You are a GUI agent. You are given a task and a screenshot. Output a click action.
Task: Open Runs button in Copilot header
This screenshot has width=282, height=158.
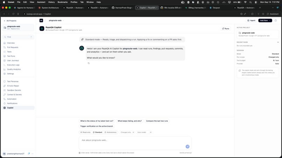point(226,29)
